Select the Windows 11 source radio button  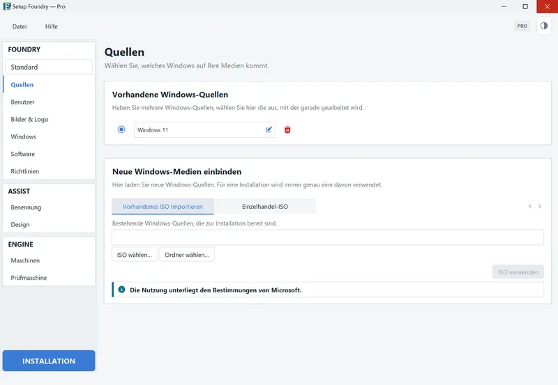121,129
